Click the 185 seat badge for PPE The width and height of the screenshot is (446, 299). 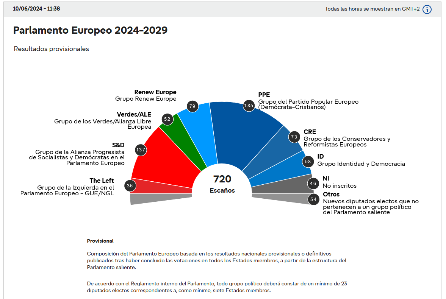coord(249,106)
